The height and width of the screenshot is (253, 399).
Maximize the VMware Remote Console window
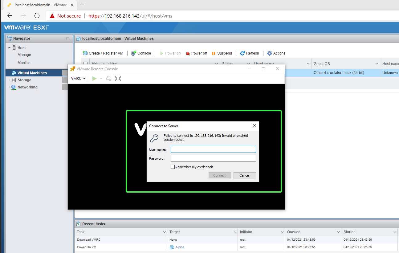[x=263, y=69]
